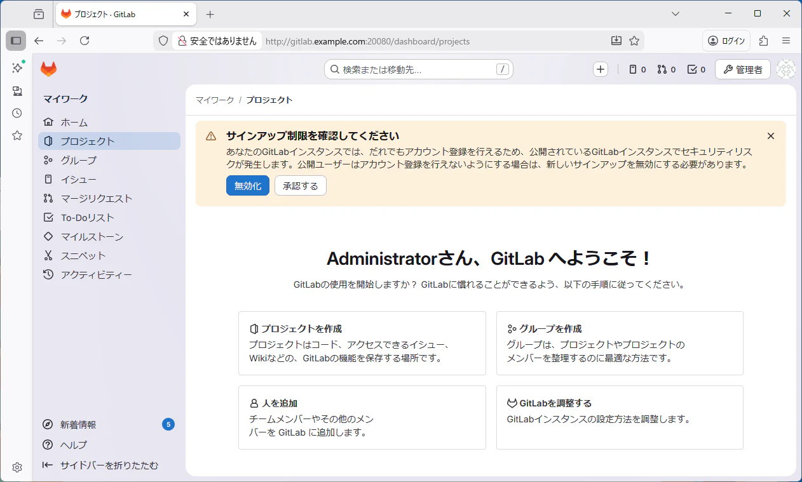
Task: Click the ログイン account button
Action: [x=726, y=41]
